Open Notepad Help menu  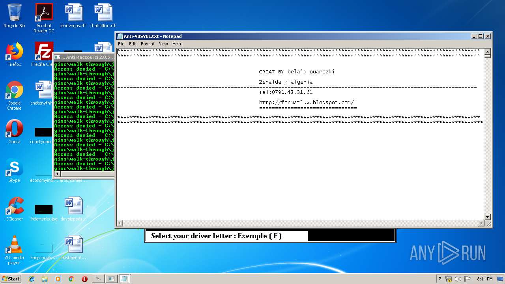click(177, 44)
